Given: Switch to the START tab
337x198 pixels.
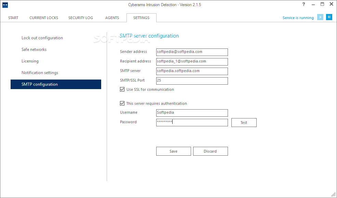Looking at the screenshot, I should (13, 18).
